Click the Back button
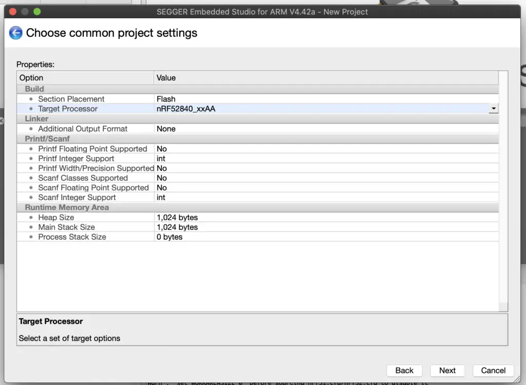The height and width of the screenshot is (385, 526). [x=404, y=370]
